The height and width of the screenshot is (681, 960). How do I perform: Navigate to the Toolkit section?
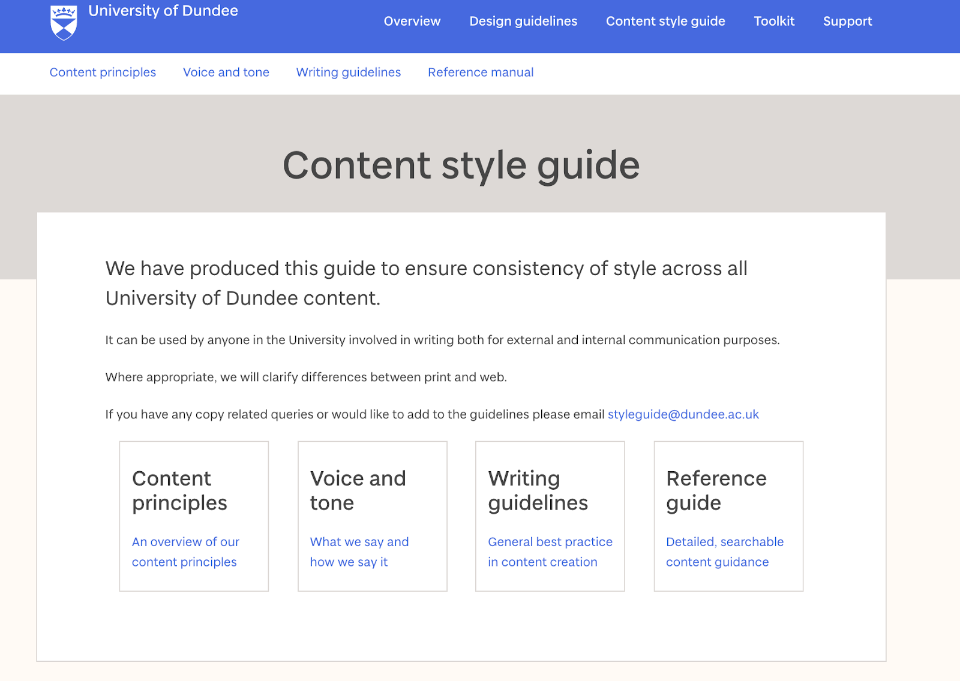(773, 21)
